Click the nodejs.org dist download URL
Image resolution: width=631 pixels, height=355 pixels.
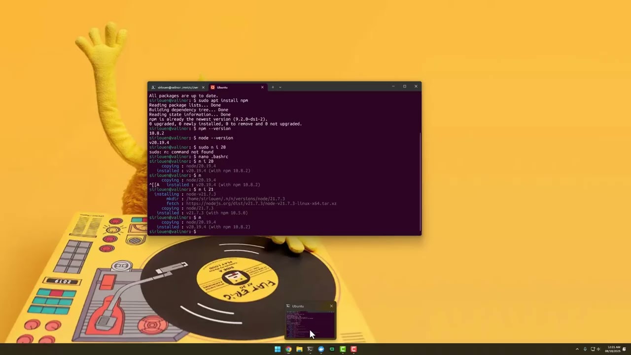click(261, 204)
